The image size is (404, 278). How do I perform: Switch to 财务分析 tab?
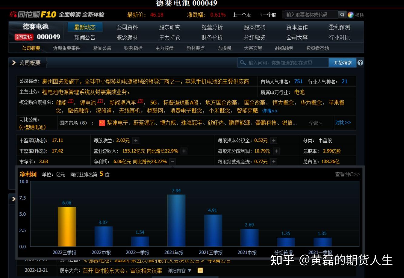(x=212, y=38)
